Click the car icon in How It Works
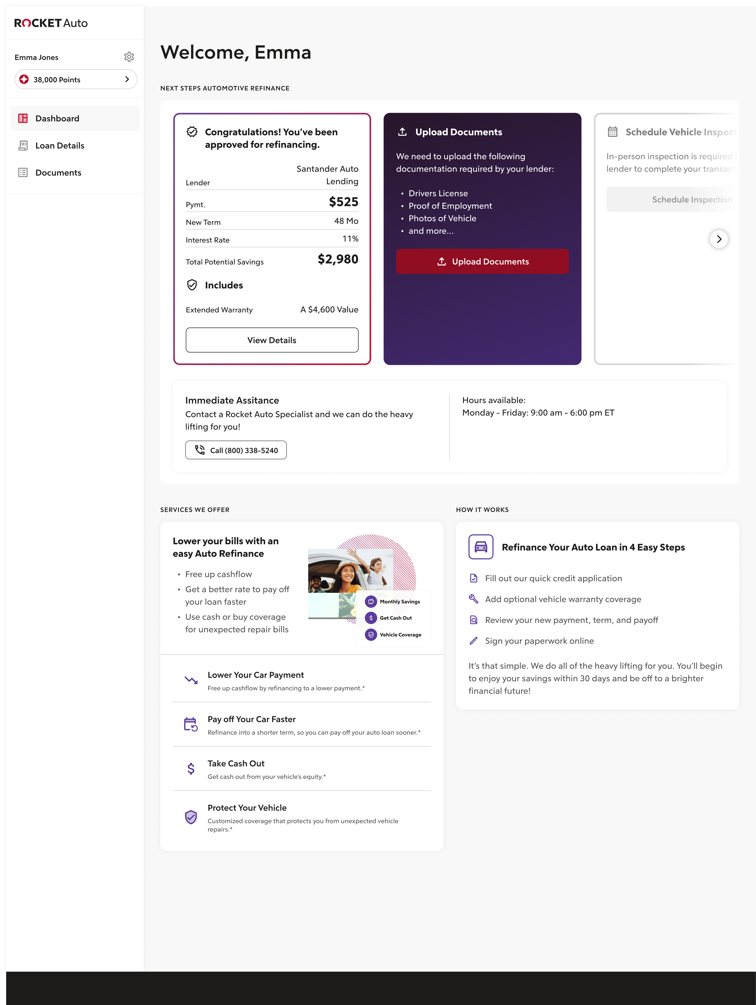 tap(480, 547)
